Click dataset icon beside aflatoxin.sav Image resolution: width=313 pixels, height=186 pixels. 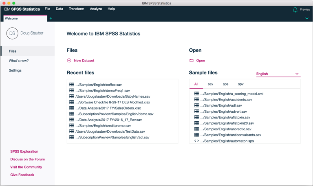pyautogui.click(x=196, y=117)
